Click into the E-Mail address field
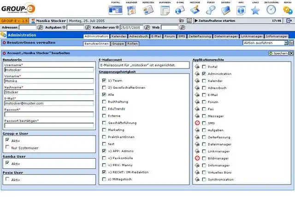 pyautogui.click(x=49, y=103)
